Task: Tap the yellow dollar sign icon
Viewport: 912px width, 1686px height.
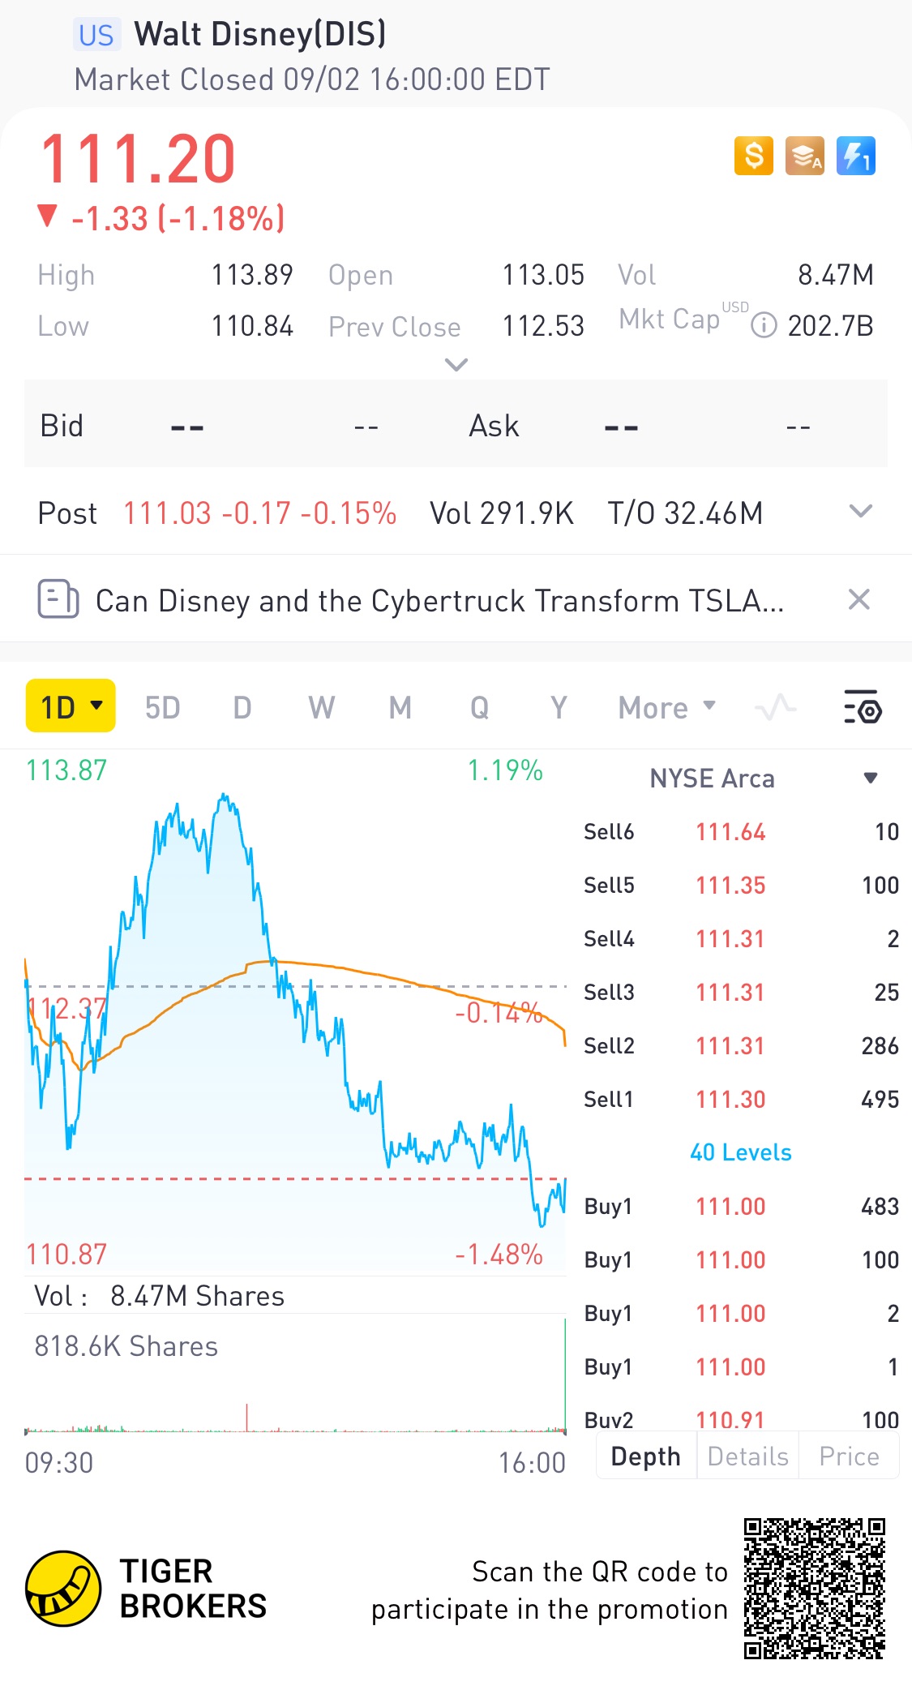Action: (x=754, y=156)
